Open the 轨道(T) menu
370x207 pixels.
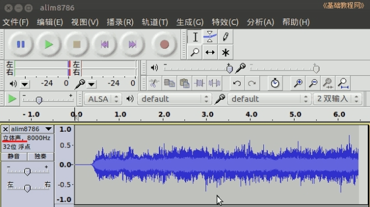tap(155, 22)
